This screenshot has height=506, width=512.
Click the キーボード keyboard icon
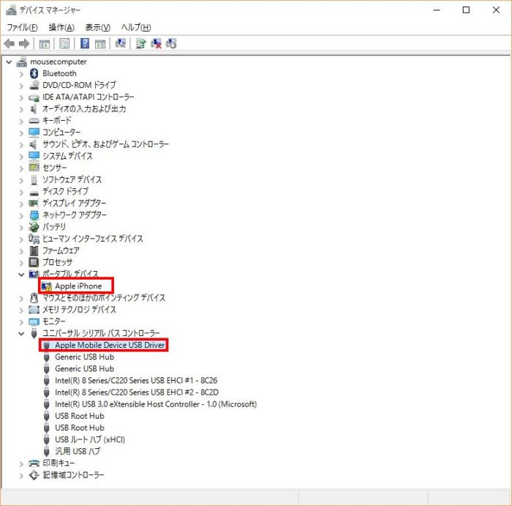34,121
